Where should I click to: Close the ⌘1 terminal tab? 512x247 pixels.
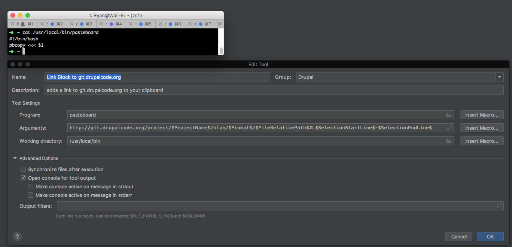[12, 24]
